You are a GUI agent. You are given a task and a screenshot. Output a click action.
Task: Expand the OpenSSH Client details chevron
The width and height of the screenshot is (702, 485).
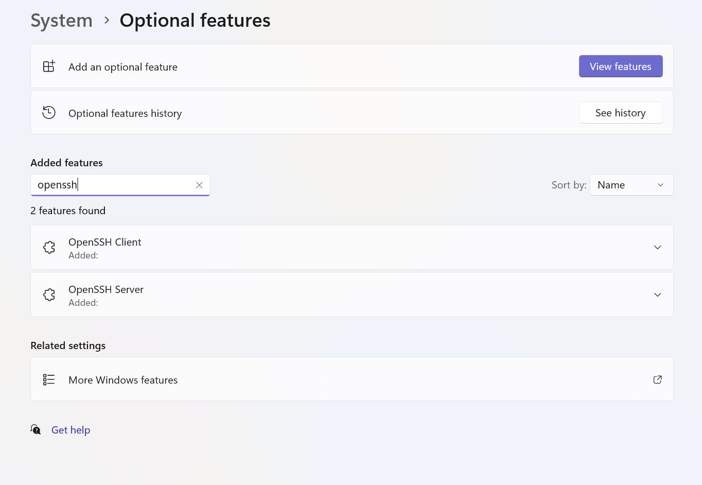(657, 247)
